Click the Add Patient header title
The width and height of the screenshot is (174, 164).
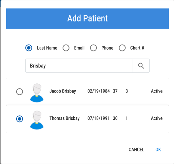88,18
